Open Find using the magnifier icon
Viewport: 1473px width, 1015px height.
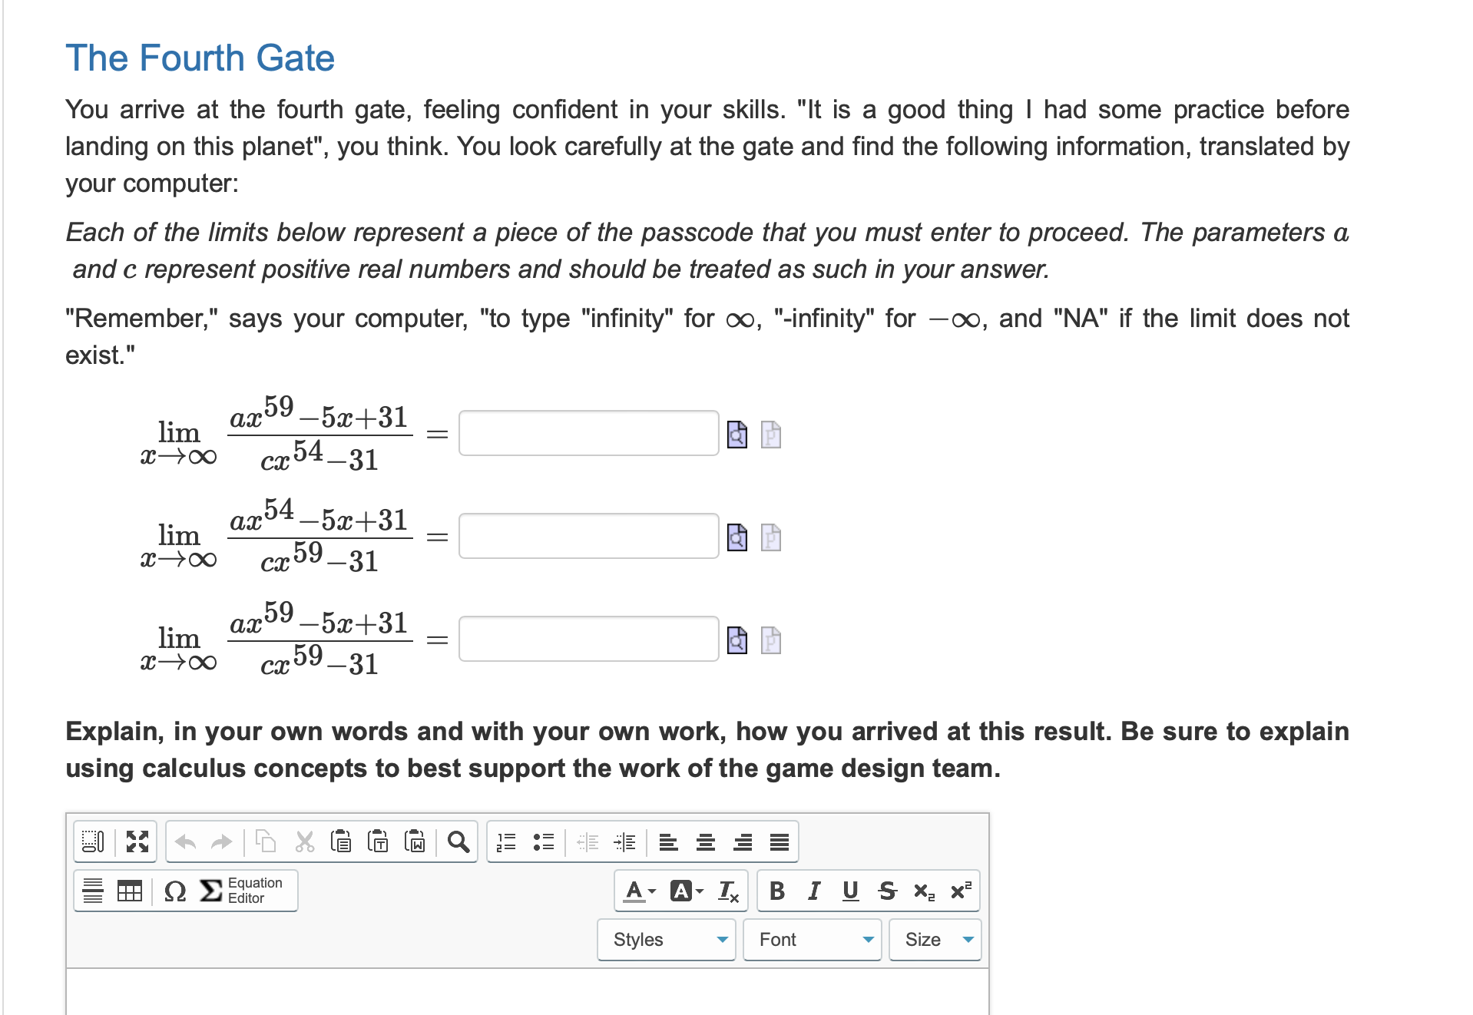[x=459, y=841]
